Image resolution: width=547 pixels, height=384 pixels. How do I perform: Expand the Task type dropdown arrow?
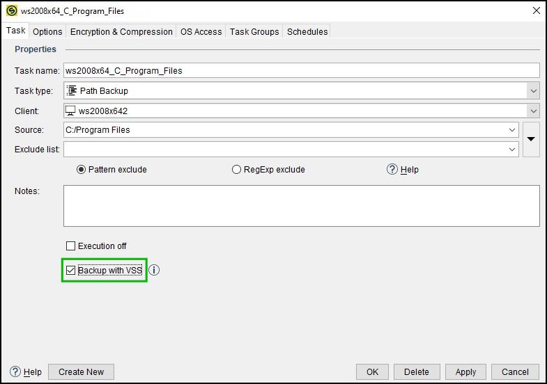(533, 91)
